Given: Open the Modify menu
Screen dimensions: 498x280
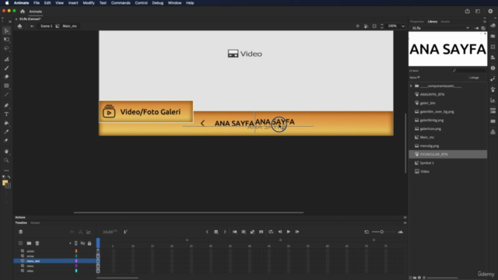Looking at the screenshot, I should pyautogui.click(x=89, y=3).
